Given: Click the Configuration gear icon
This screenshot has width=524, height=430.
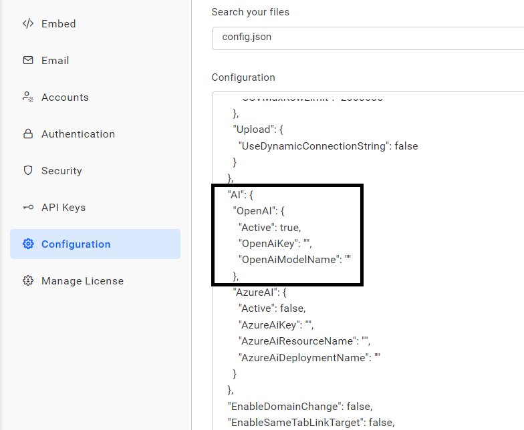Looking at the screenshot, I should click(x=28, y=244).
